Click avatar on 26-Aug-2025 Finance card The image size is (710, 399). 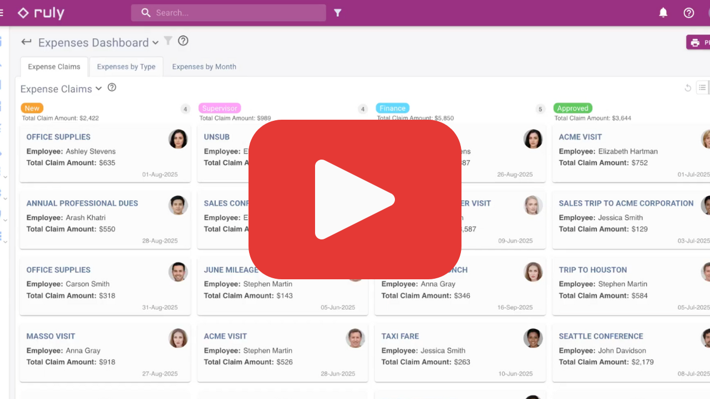click(x=533, y=139)
